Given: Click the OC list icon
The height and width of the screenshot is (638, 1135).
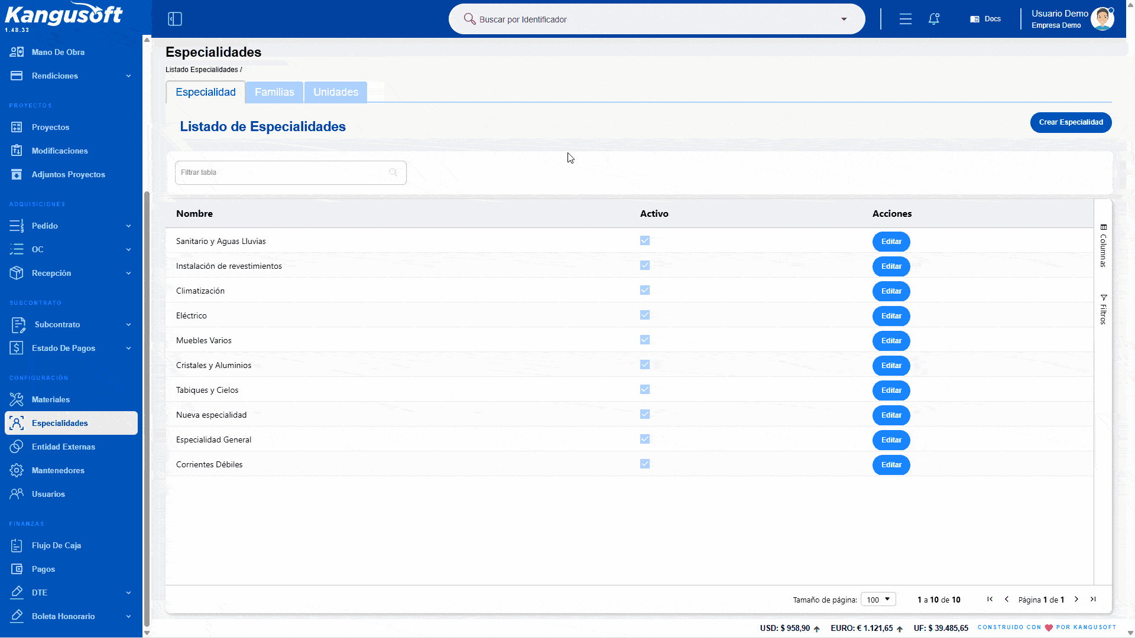Looking at the screenshot, I should (x=17, y=249).
